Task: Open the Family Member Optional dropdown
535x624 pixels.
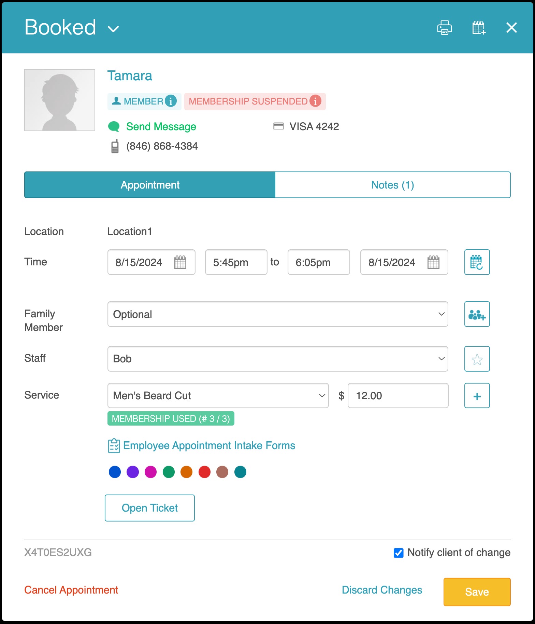Action: [278, 314]
